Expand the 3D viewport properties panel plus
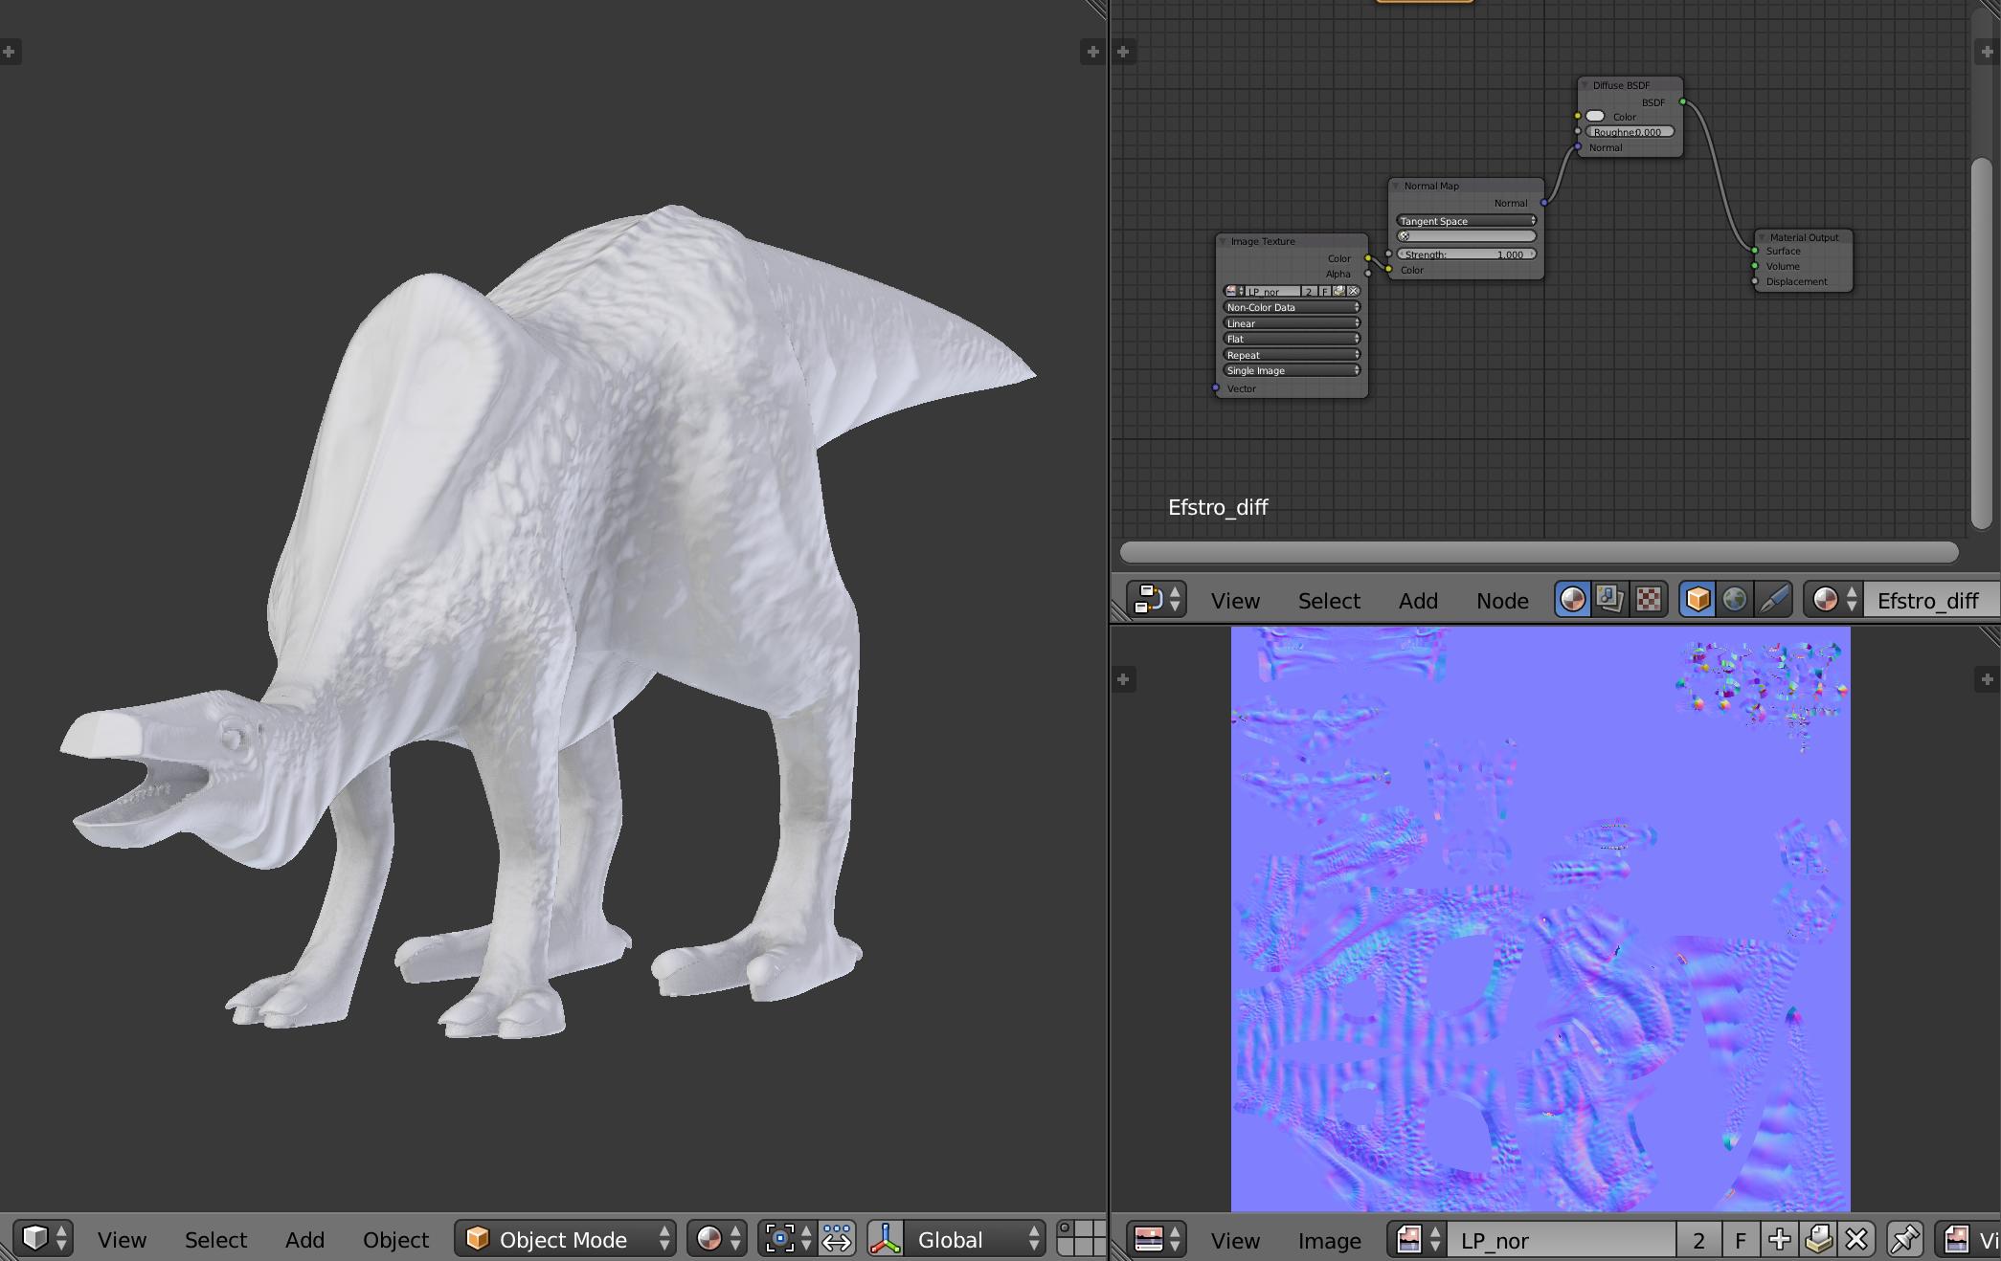Image resolution: width=2001 pixels, height=1261 pixels. click(1092, 52)
